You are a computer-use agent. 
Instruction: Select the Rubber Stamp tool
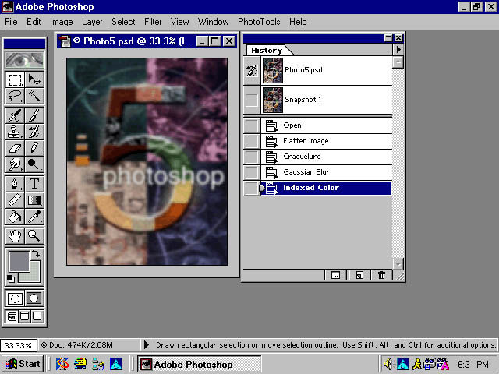pos(15,132)
